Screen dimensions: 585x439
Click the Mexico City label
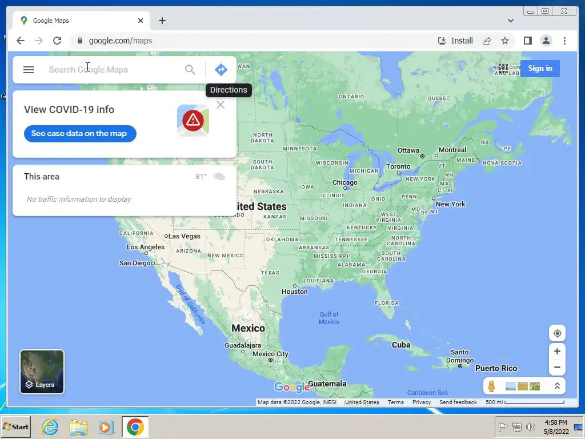pyautogui.click(x=270, y=354)
